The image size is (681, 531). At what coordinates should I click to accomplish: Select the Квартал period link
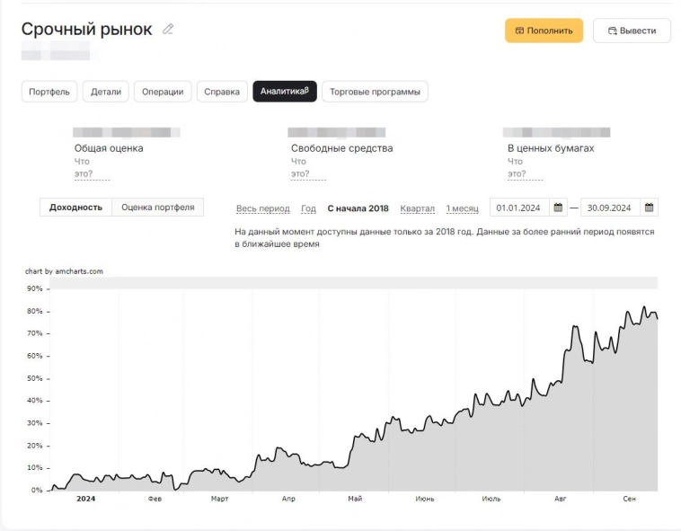click(x=417, y=208)
